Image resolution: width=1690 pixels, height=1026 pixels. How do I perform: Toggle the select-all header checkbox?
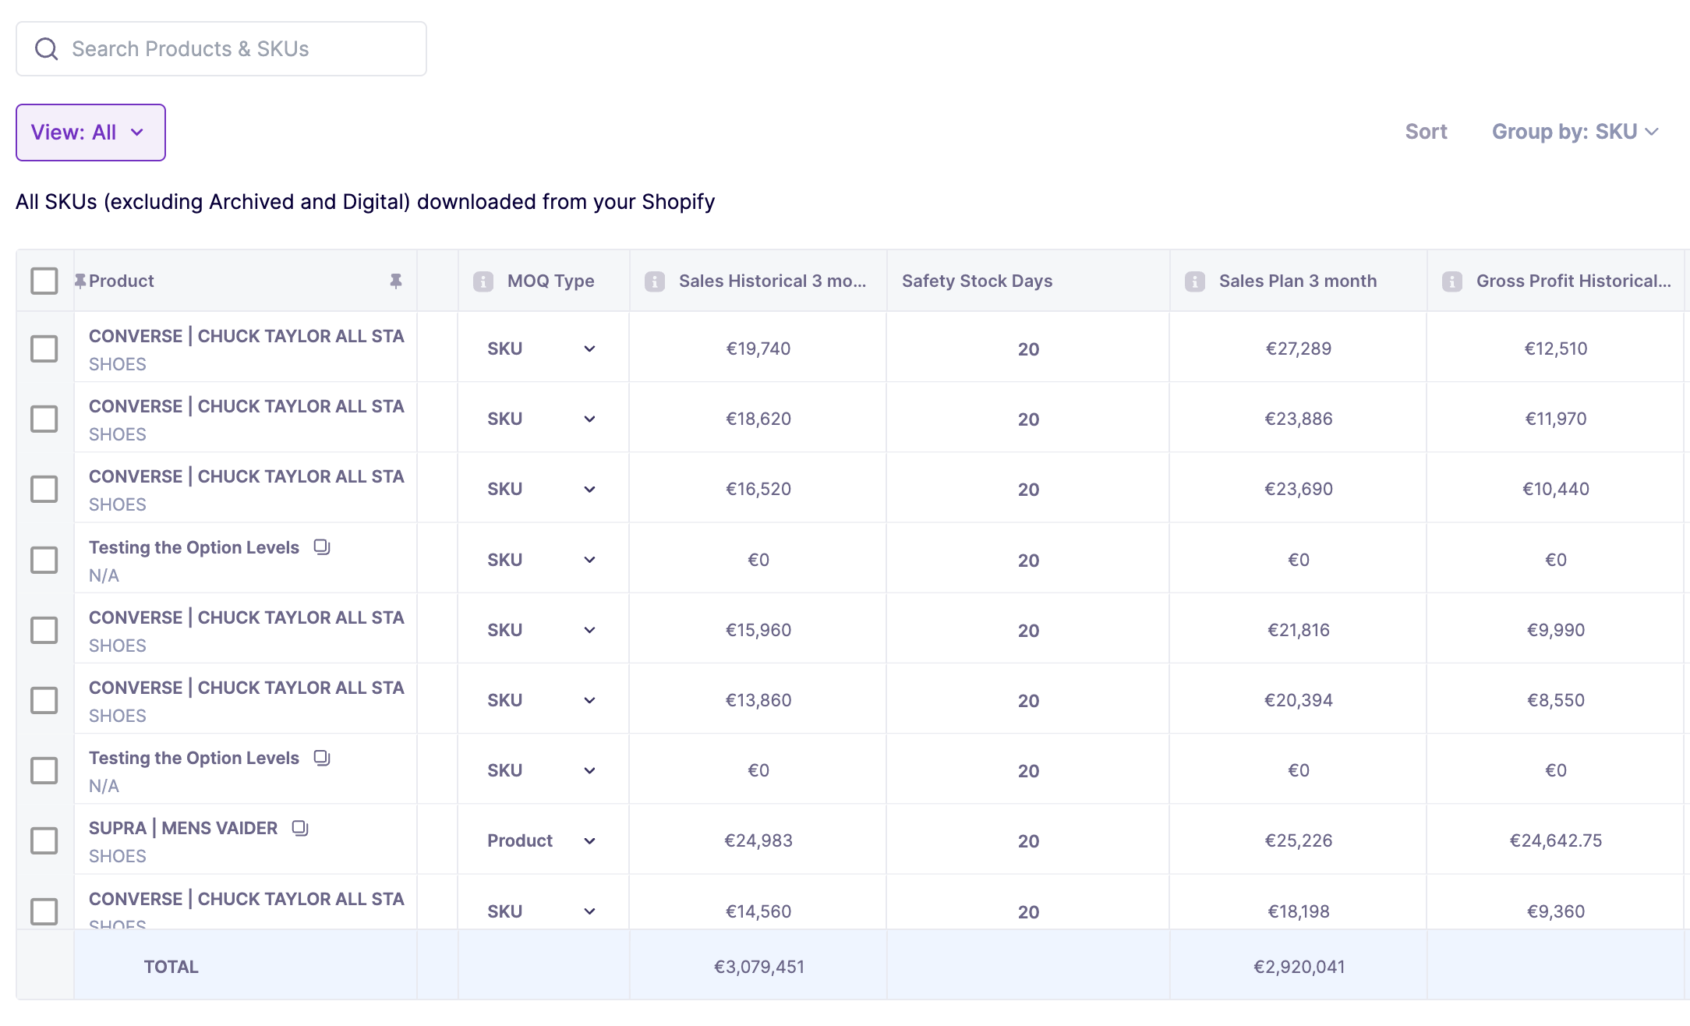click(x=44, y=281)
